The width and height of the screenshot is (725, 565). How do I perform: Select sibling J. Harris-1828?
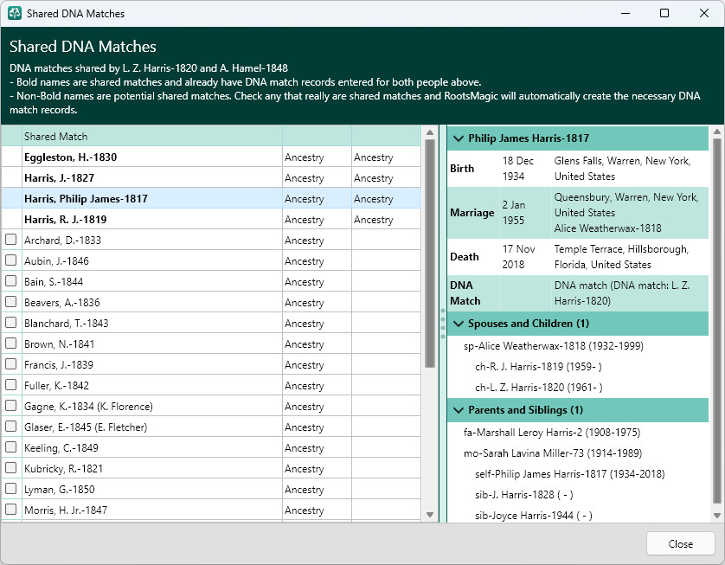tap(524, 495)
